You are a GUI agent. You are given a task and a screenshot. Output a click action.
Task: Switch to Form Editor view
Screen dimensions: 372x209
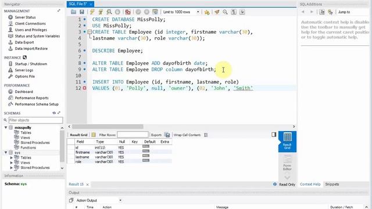(x=287, y=163)
